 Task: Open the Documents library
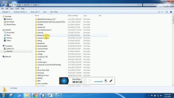[10, 33]
